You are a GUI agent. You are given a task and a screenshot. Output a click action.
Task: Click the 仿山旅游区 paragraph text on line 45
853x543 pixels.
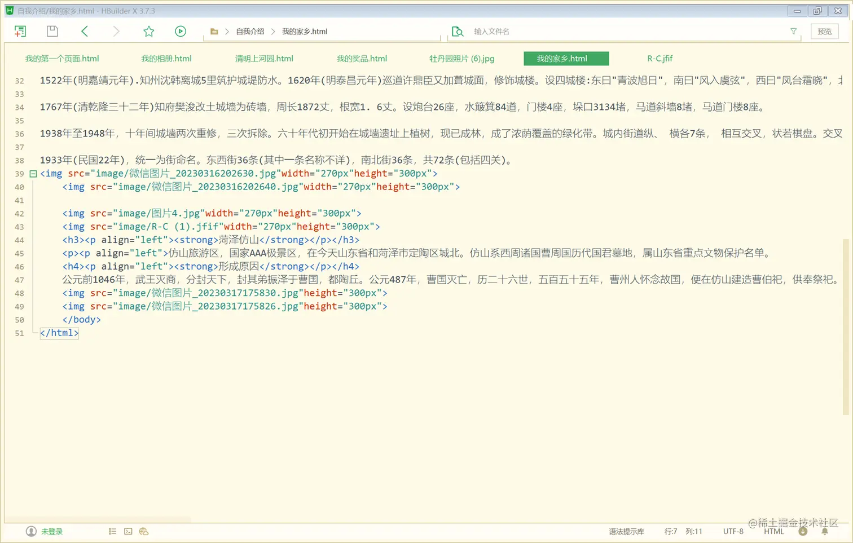469,253
